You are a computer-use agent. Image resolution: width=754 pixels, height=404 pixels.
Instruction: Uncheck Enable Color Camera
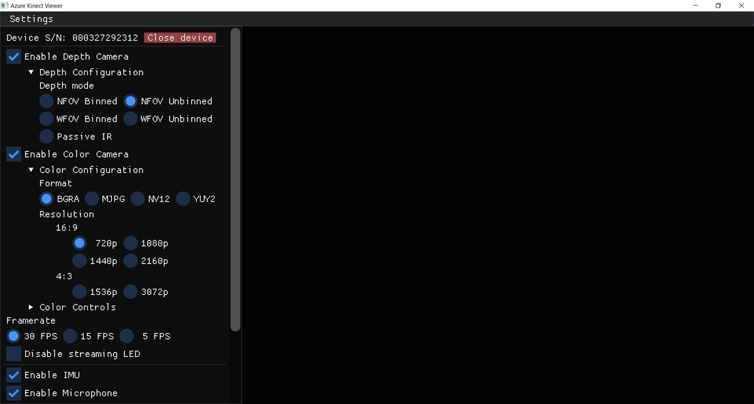[14, 154]
